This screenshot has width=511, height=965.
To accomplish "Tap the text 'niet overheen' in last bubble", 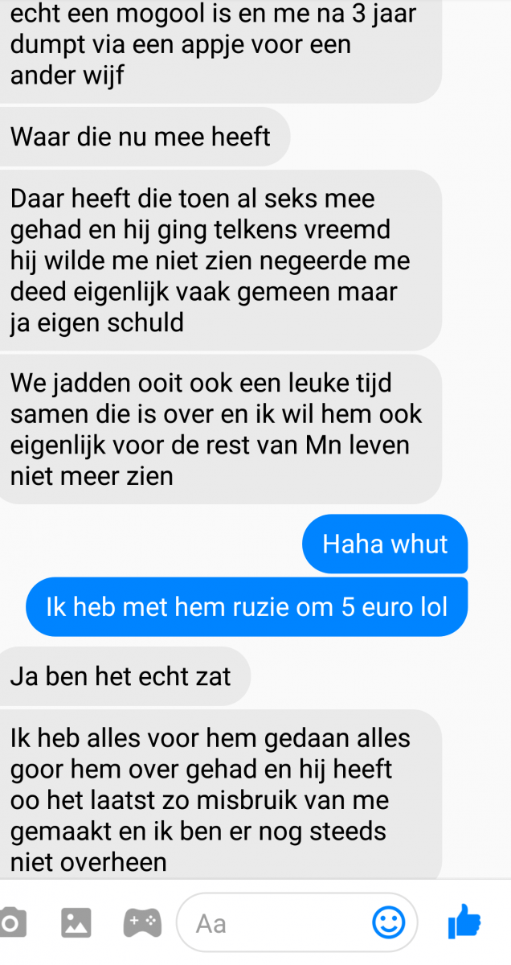I will coord(88,863).
